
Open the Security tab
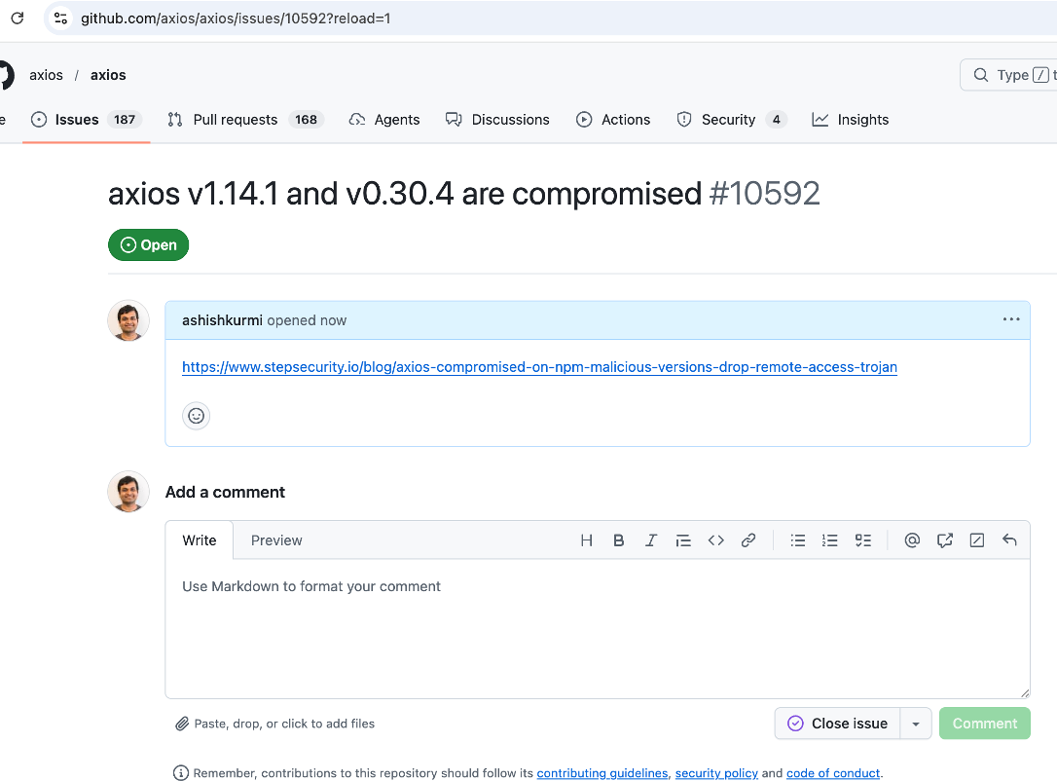coord(731,120)
